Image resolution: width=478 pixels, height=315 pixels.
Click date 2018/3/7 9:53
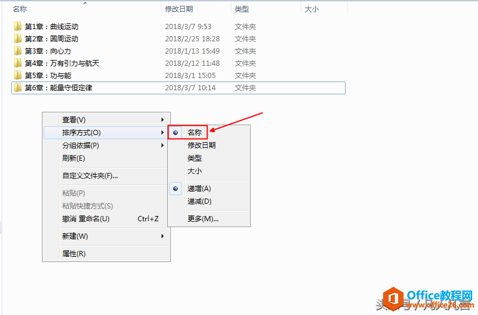[x=188, y=27]
